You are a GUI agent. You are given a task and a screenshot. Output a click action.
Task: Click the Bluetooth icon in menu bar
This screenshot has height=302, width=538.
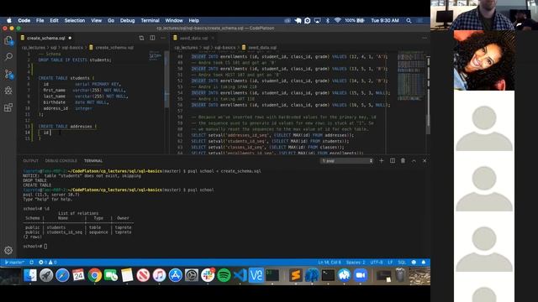tap(328, 20)
